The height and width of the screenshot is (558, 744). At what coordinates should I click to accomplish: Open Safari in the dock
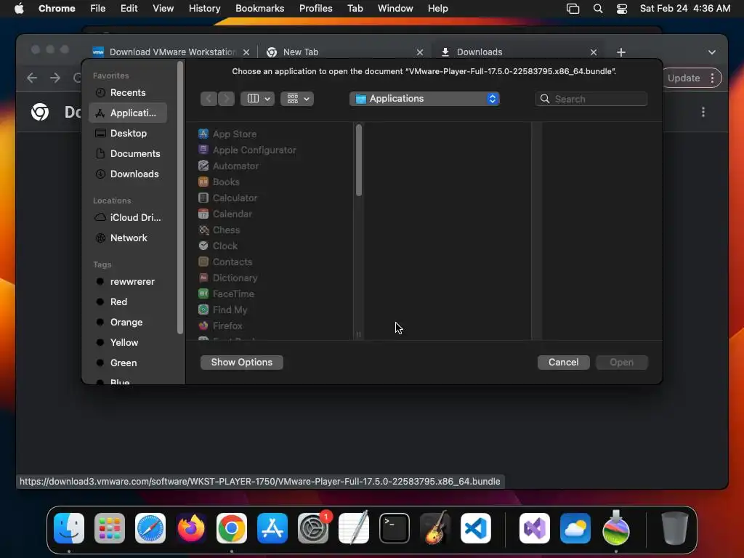point(150,528)
